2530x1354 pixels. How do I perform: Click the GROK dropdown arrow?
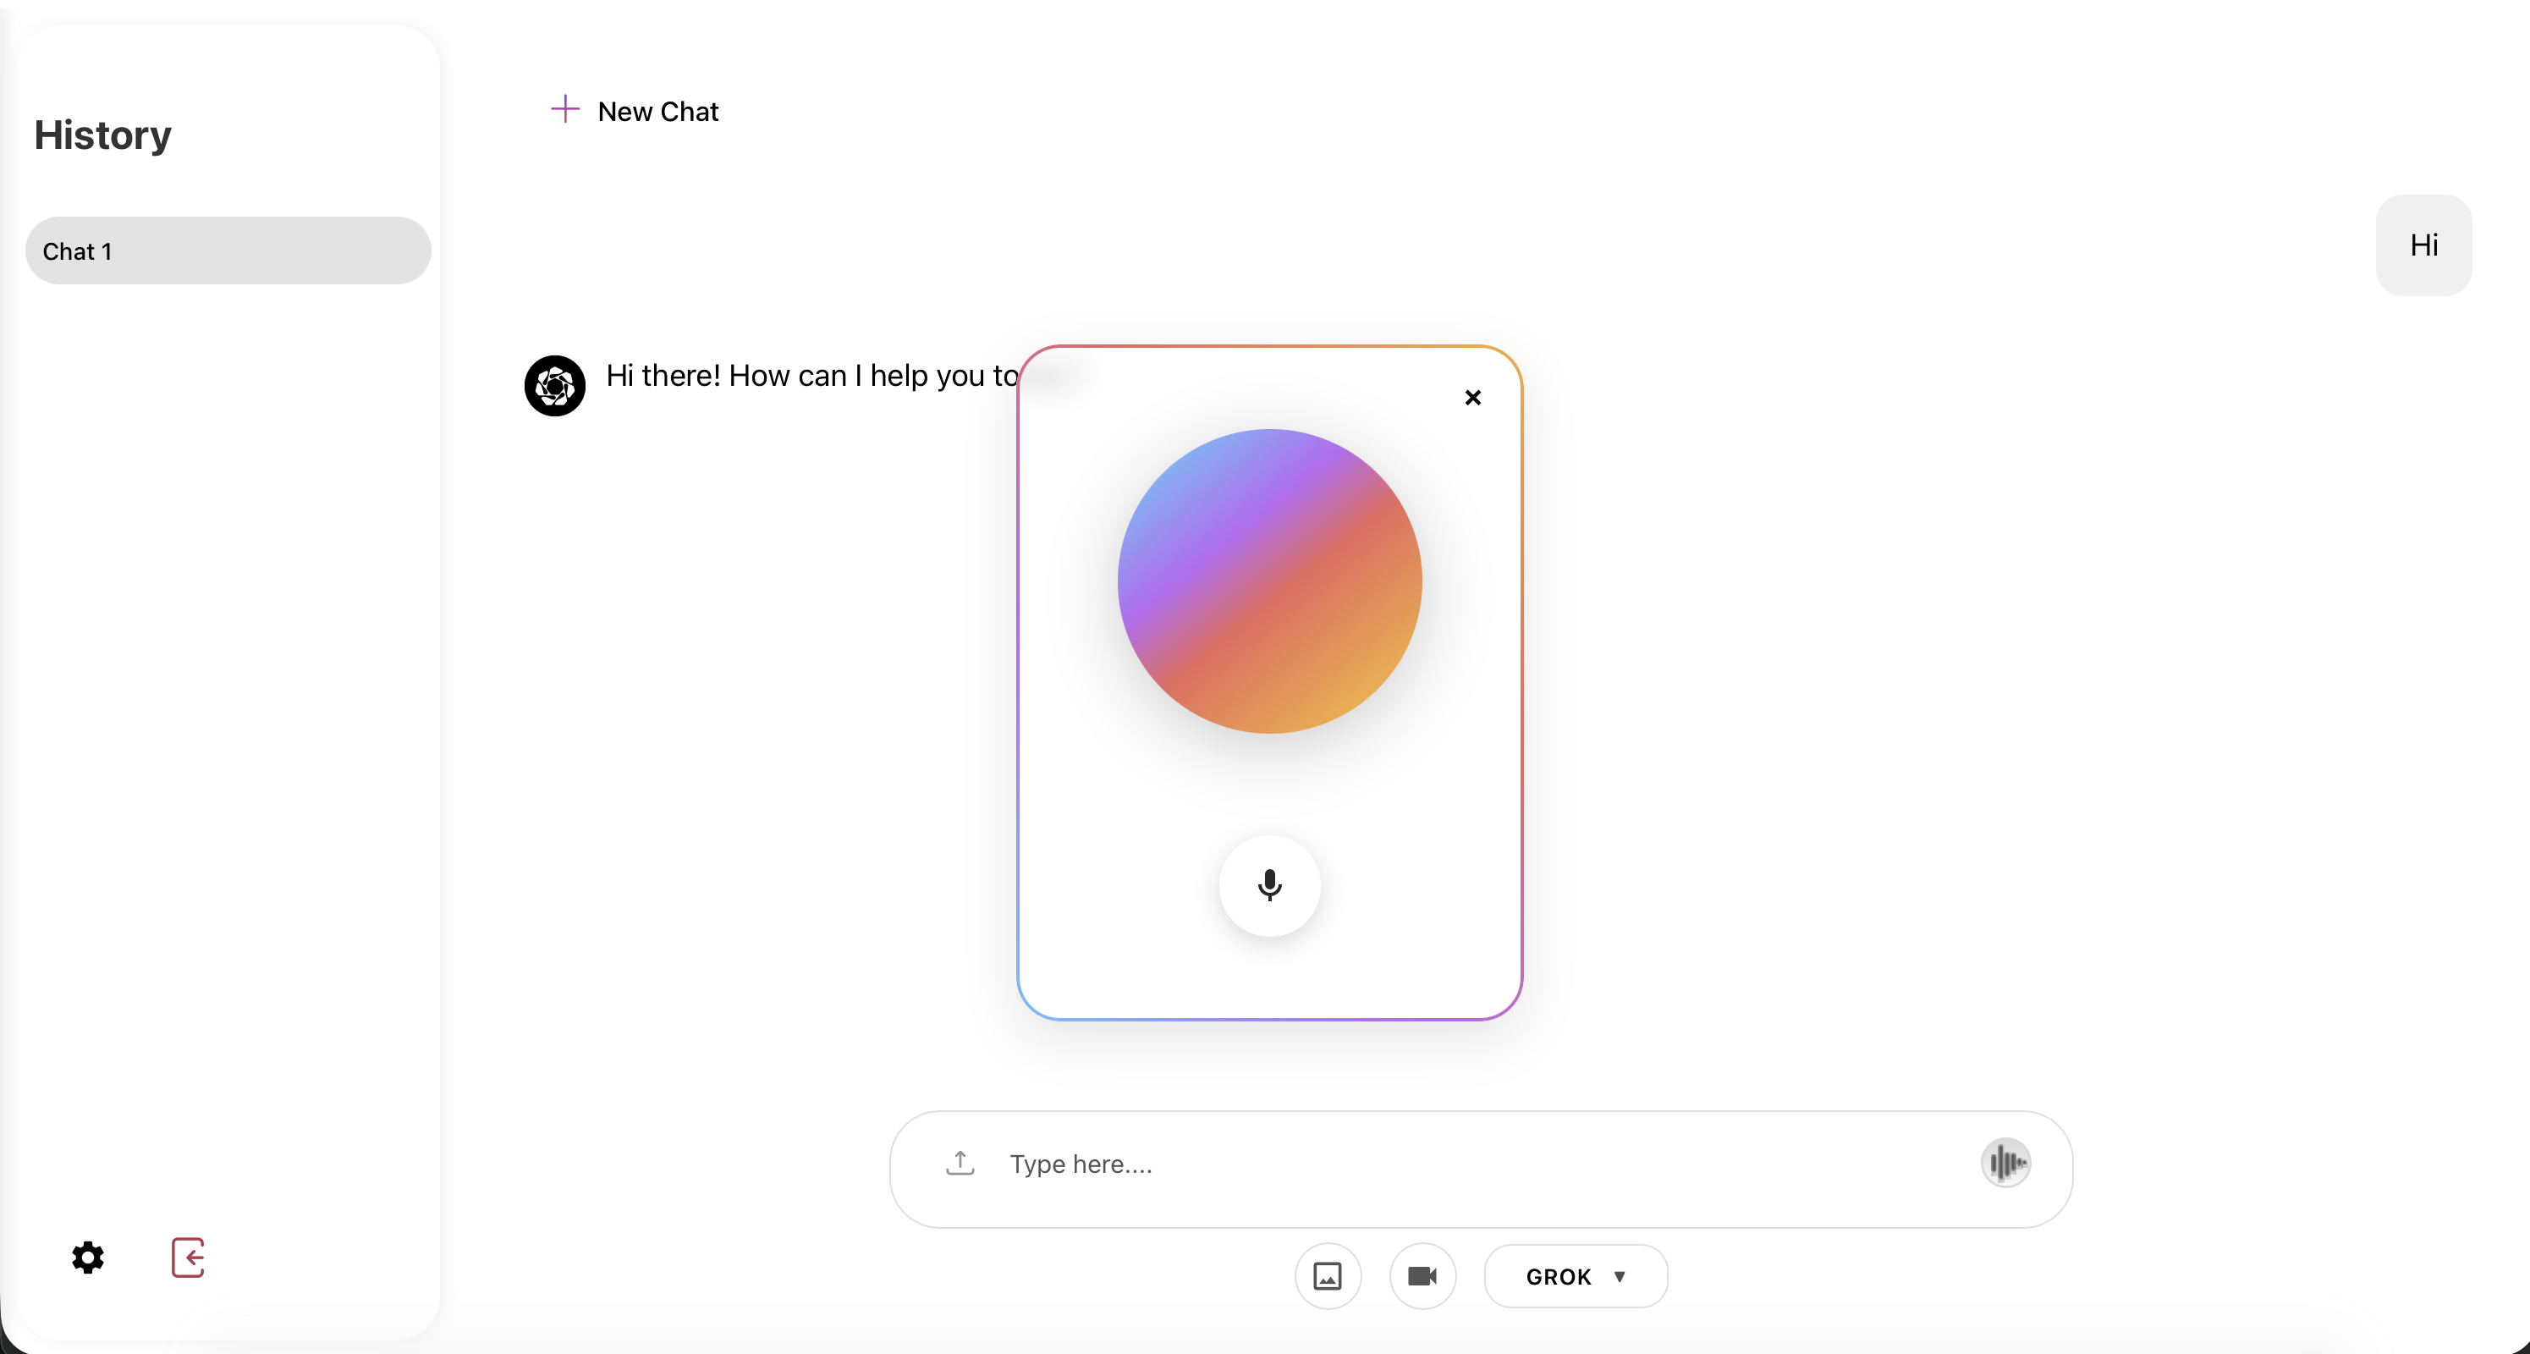pos(1620,1276)
